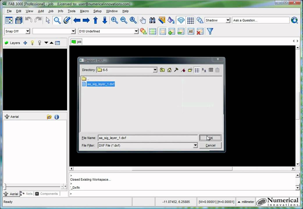The height and width of the screenshot is (209, 303).
Task: Select the magnifier zoom window tool
Action: coord(57,20)
